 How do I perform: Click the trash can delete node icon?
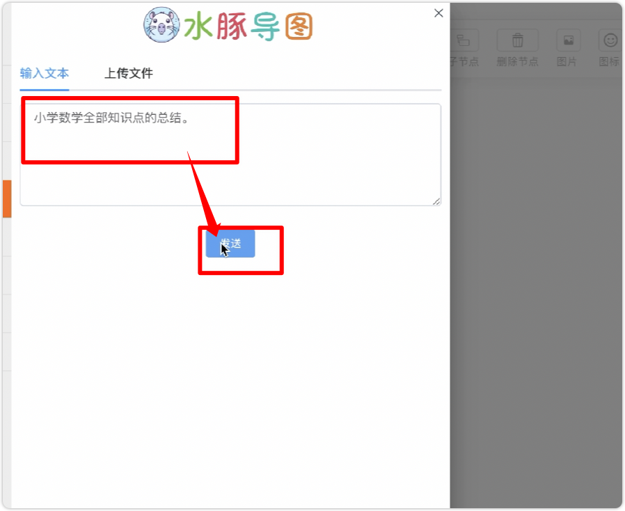(x=517, y=40)
